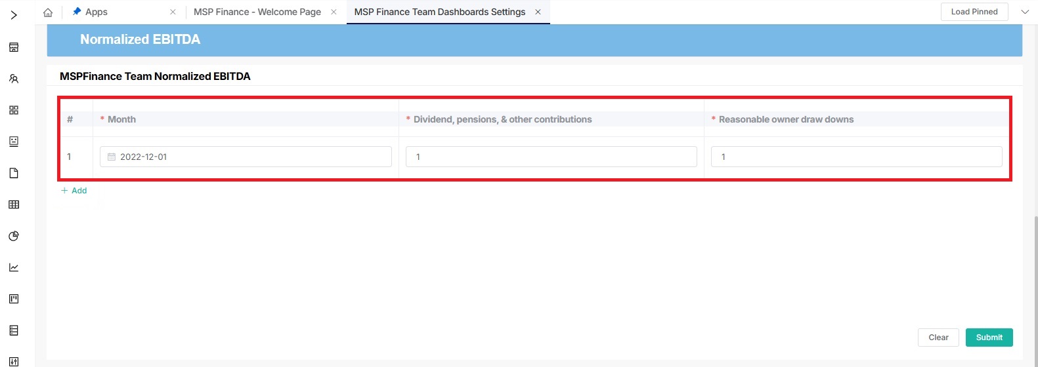The image size is (1038, 367).
Task: Click the Reasonable owner draw downs input
Action: tap(856, 157)
